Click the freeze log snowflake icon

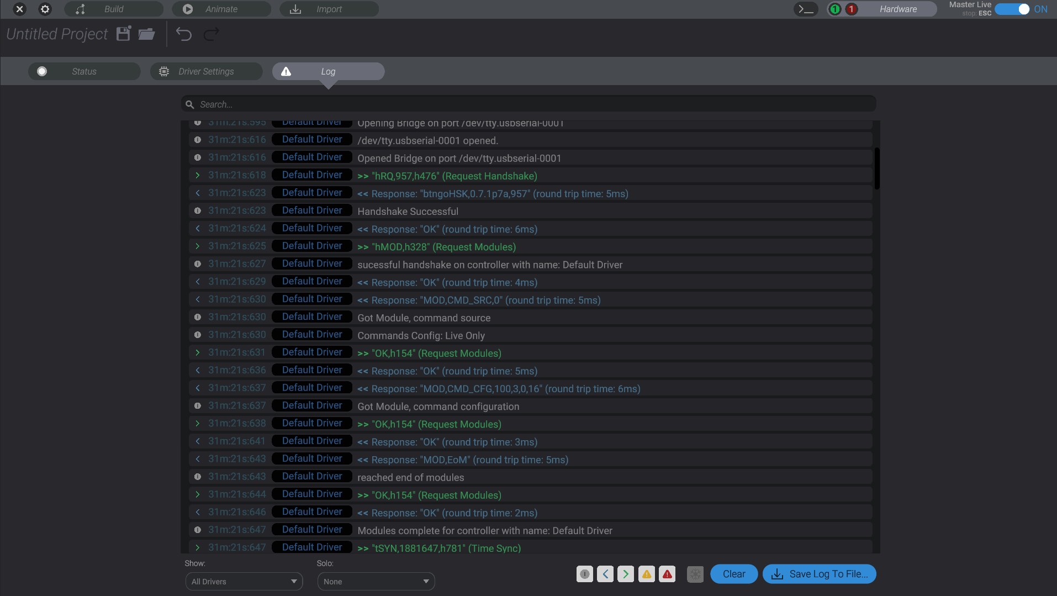pos(695,574)
